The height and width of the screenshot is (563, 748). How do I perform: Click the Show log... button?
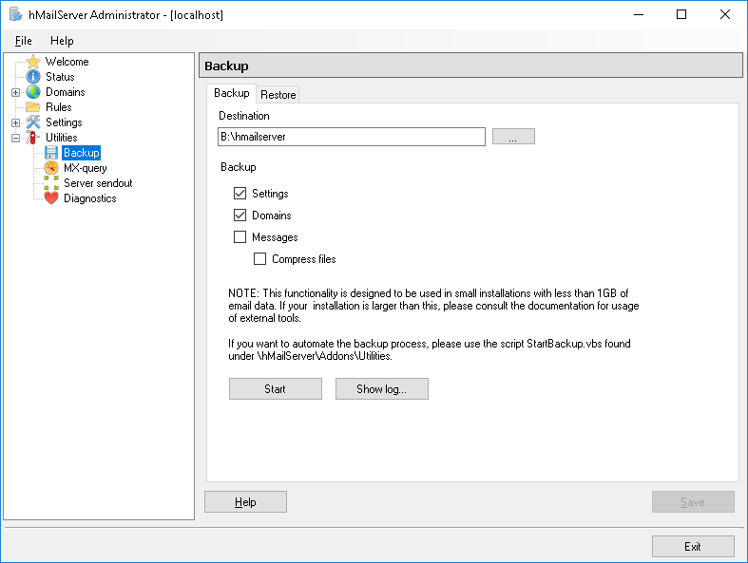pos(382,389)
